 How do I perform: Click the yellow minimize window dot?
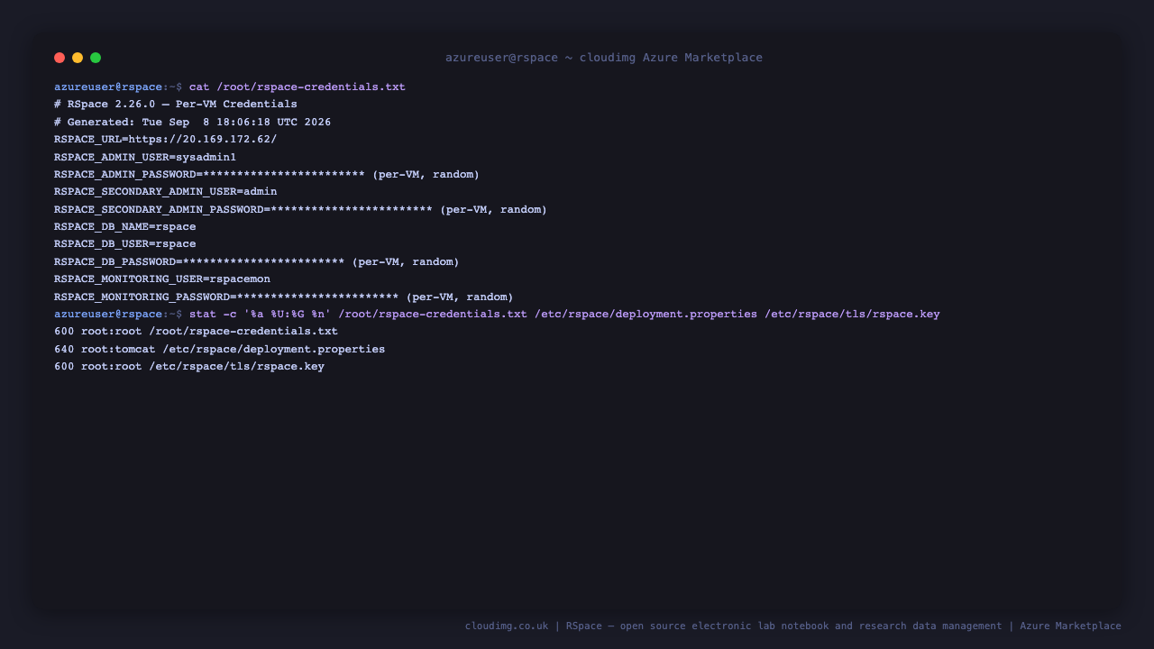(x=78, y=58)
